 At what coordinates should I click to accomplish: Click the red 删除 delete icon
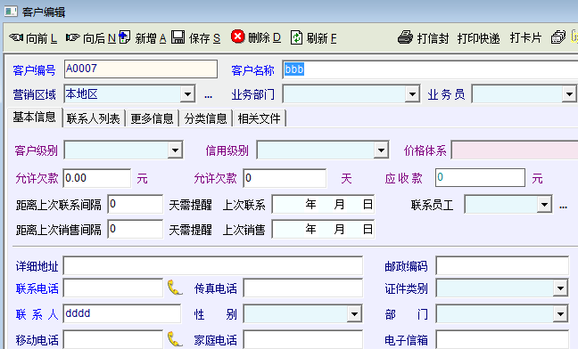(238, 37)
